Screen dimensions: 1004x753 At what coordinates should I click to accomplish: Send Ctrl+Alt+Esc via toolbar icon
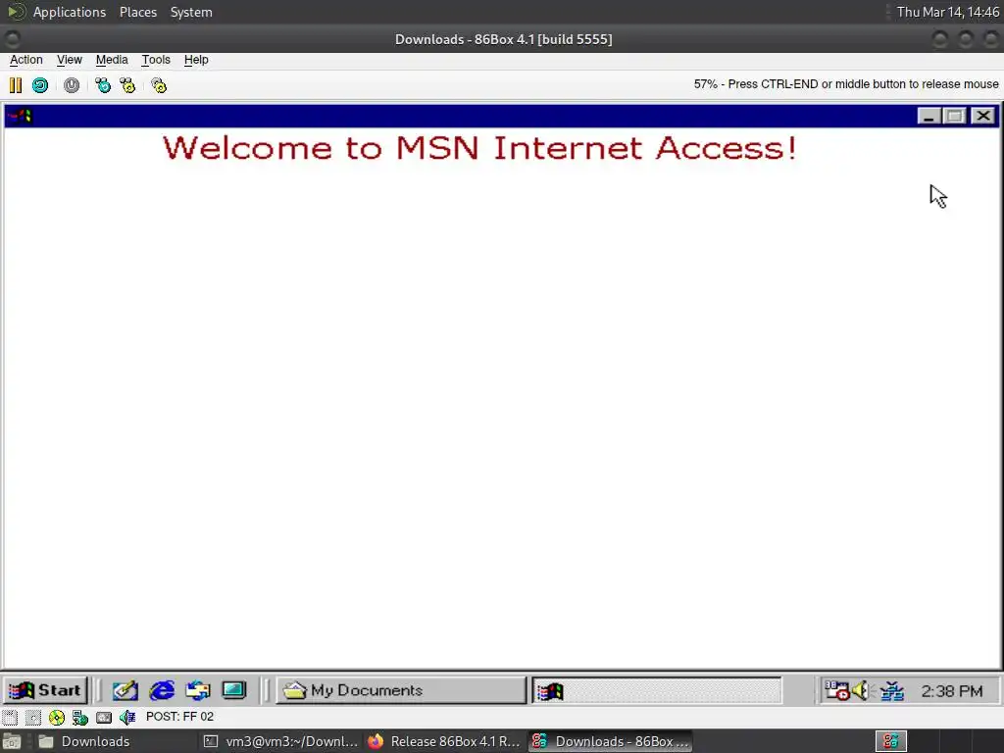[127, 85]
